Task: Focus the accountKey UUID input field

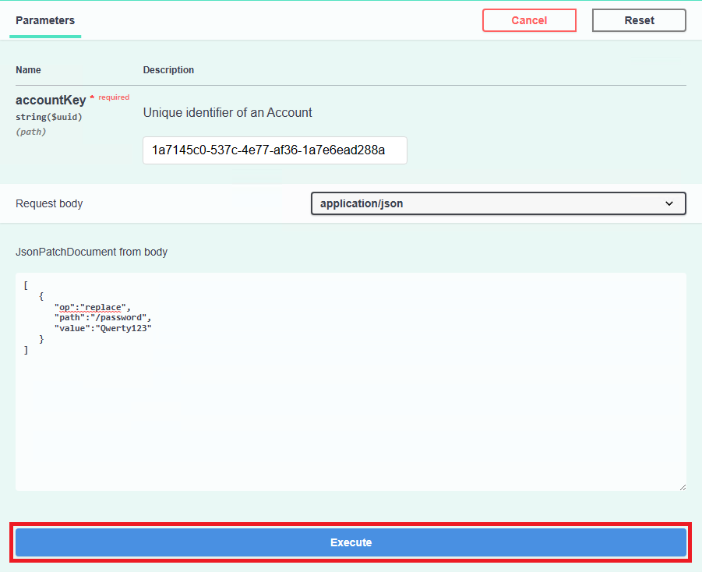Action: [x=274, y=150]
